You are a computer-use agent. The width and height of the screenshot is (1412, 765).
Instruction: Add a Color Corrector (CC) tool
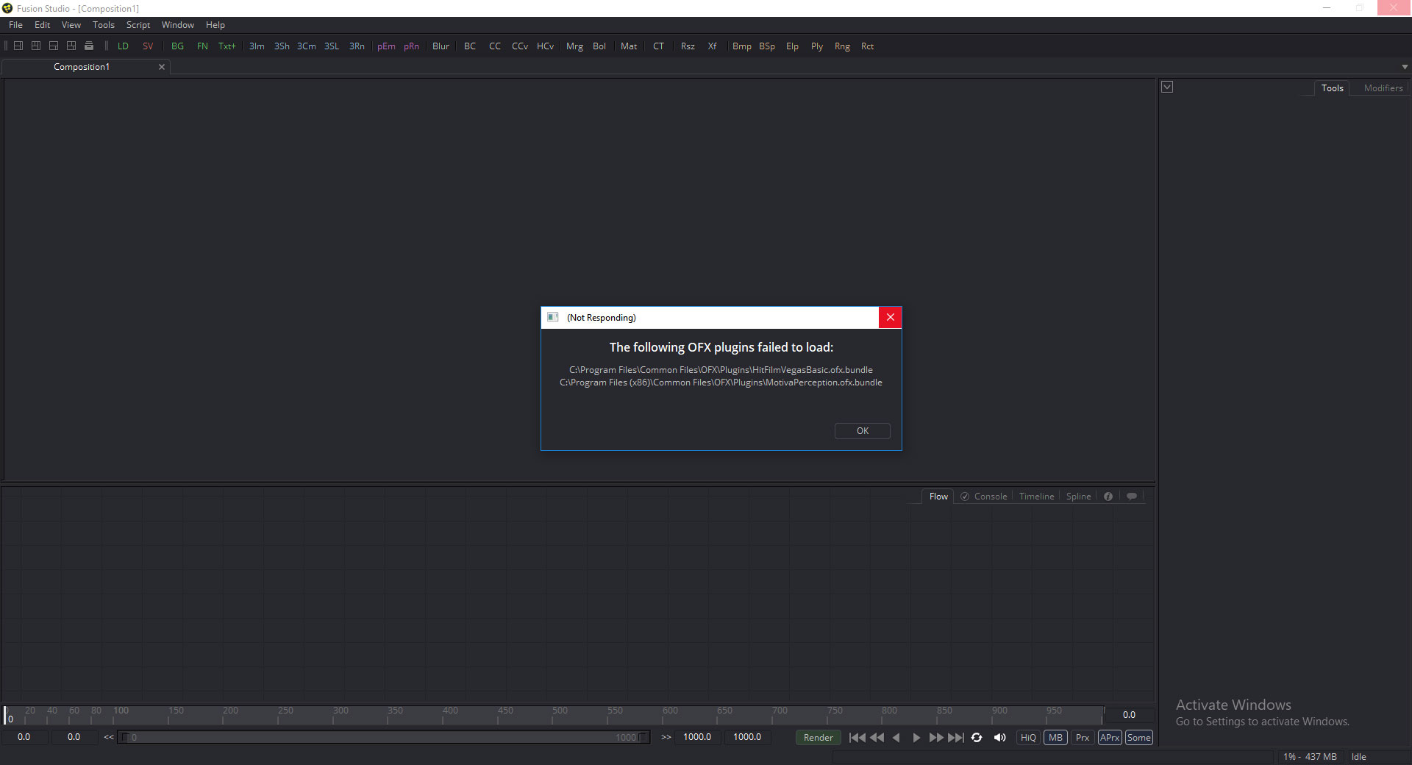click(x=495, y=46)
